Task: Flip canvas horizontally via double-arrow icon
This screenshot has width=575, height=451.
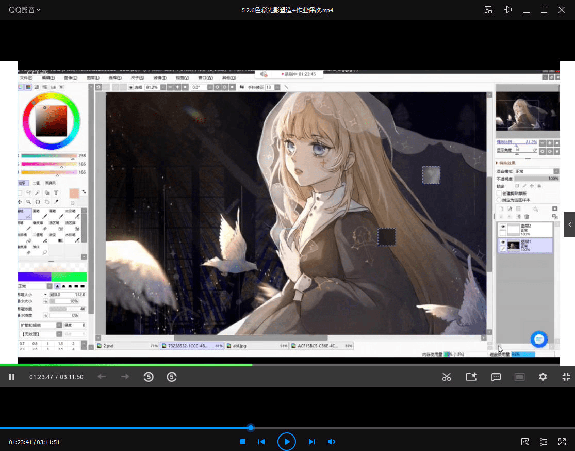Action: point(242,87)
